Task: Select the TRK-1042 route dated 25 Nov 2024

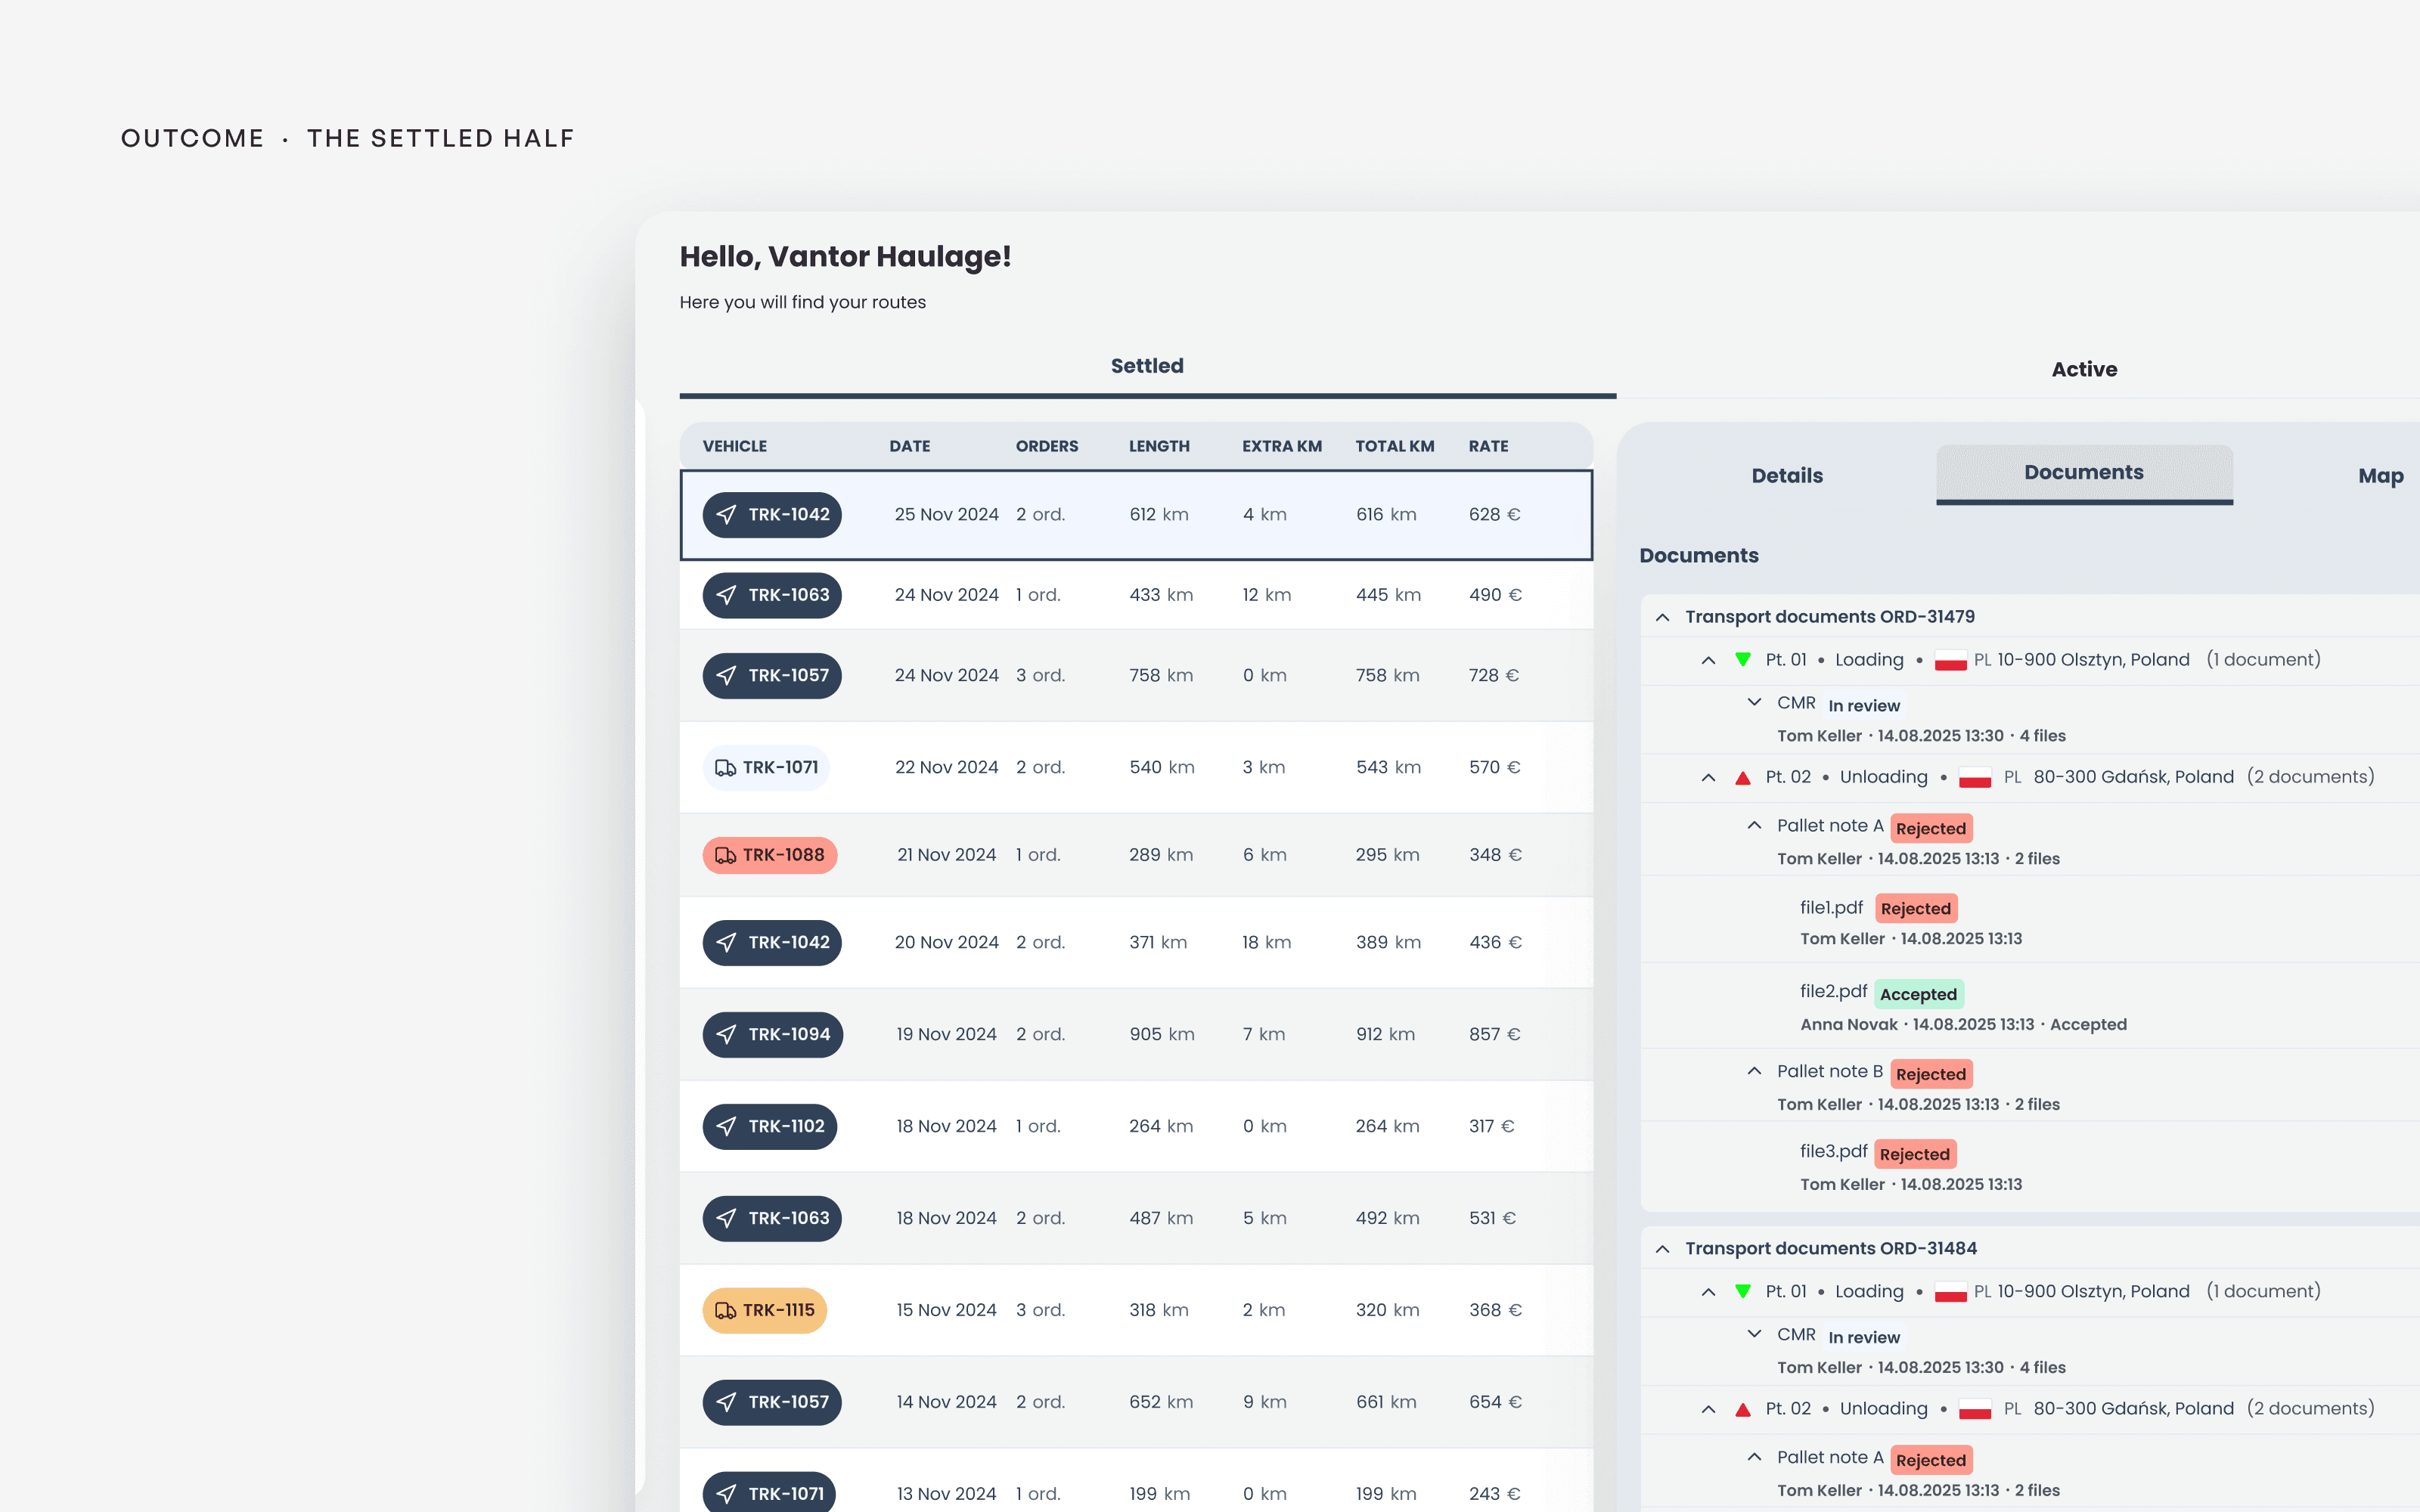Action: (1136, 515)
